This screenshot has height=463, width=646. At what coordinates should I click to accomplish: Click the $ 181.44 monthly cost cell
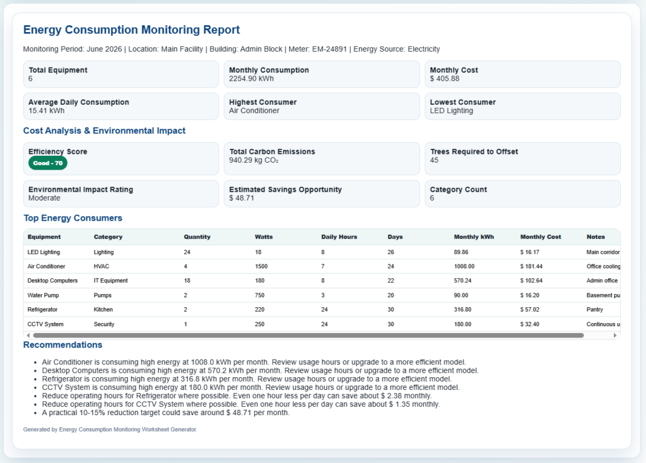531,267
